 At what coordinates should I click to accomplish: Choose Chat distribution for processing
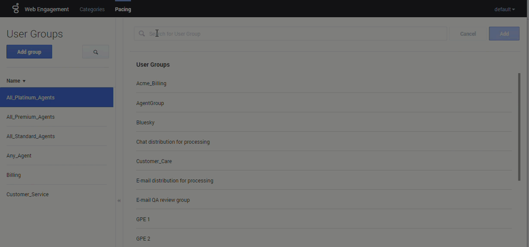(324, 142)
